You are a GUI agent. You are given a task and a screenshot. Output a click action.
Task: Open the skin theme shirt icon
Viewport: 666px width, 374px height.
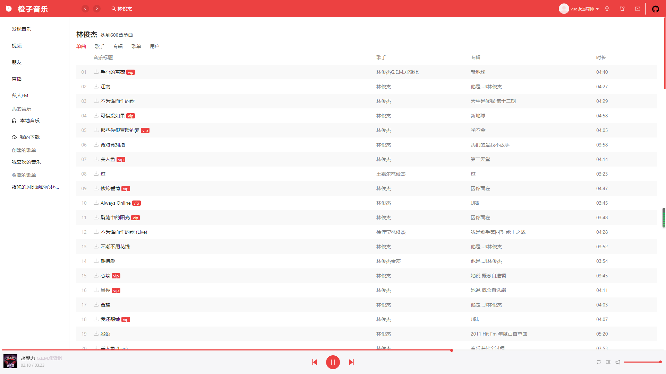pyautogui.click(x=622, y=9)
